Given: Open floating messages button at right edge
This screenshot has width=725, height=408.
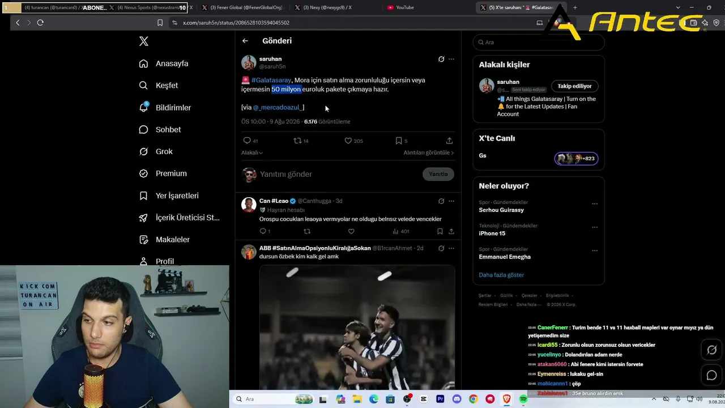Looking at the screenshot, I should pos(712,375).
